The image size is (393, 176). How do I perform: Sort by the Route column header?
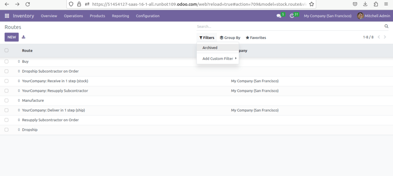27,51
